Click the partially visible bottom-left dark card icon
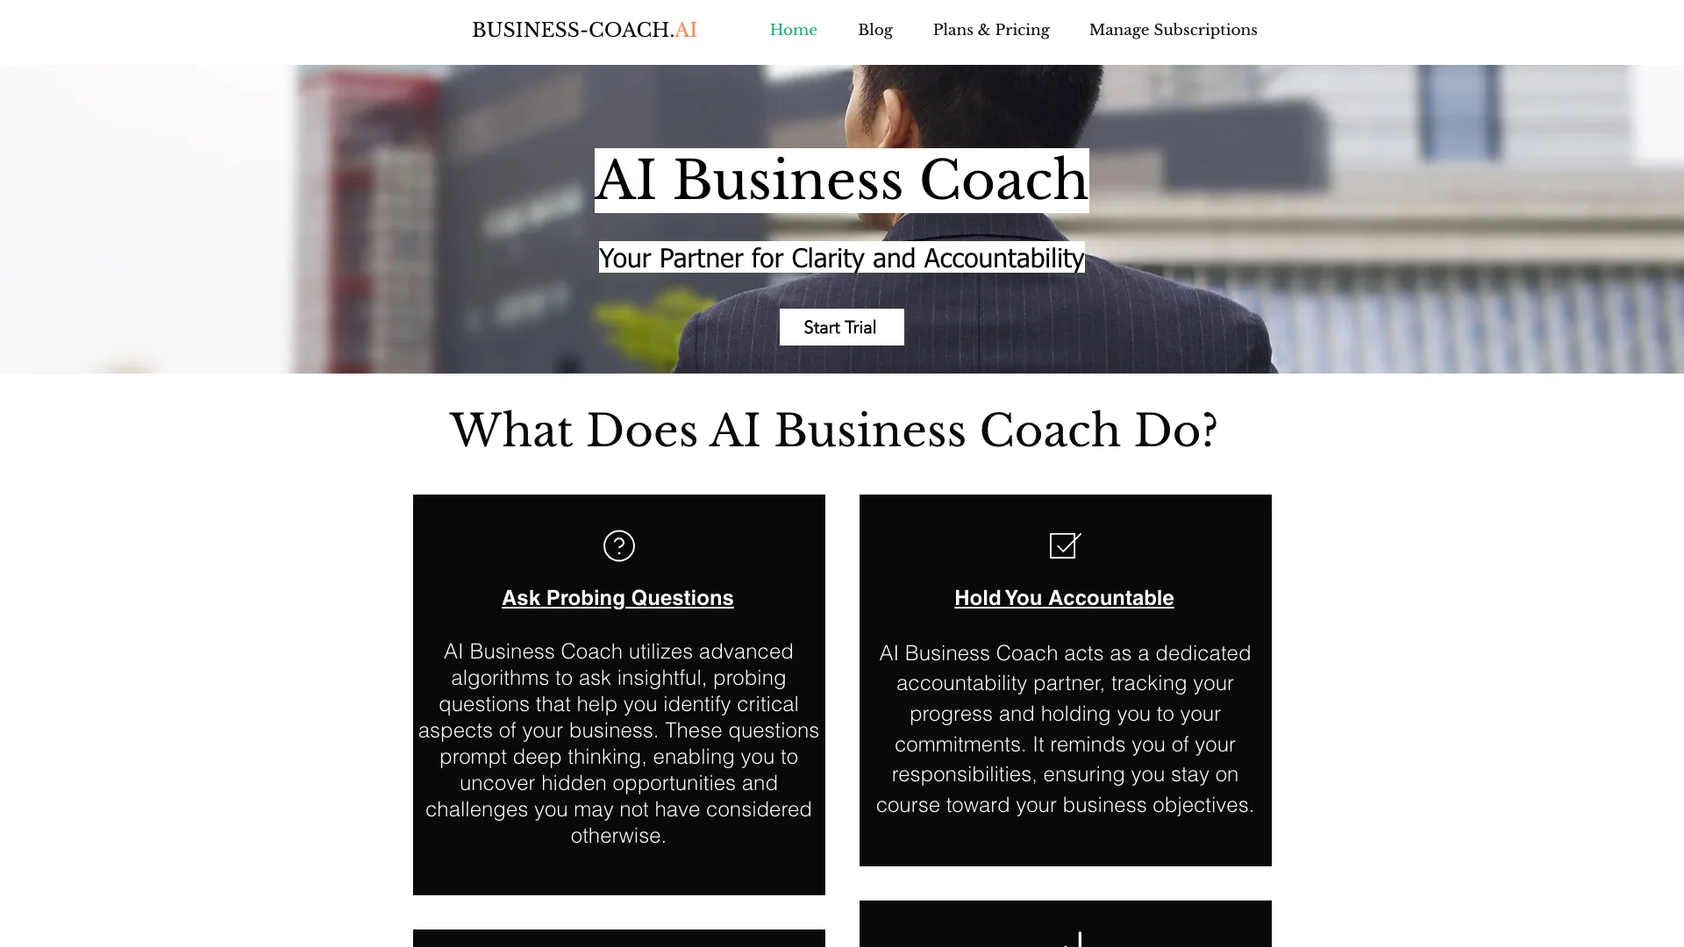The image size is (1684, 947). [x=618, y=939]
